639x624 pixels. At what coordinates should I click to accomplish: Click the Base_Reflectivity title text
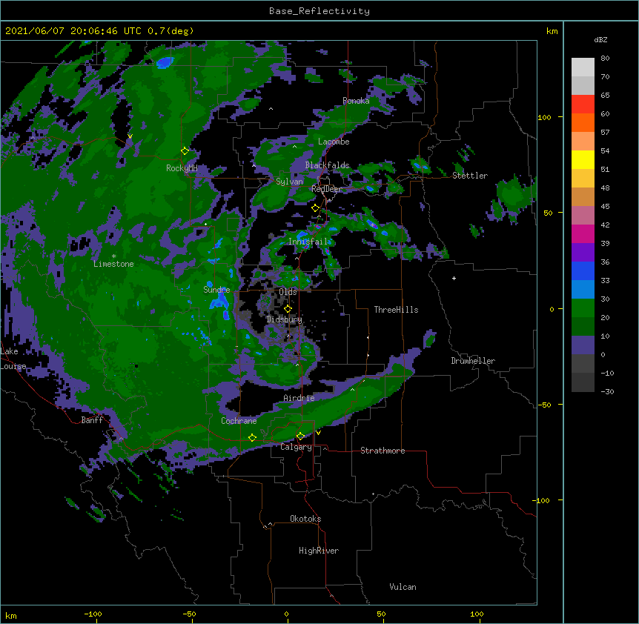pos(319,11)
